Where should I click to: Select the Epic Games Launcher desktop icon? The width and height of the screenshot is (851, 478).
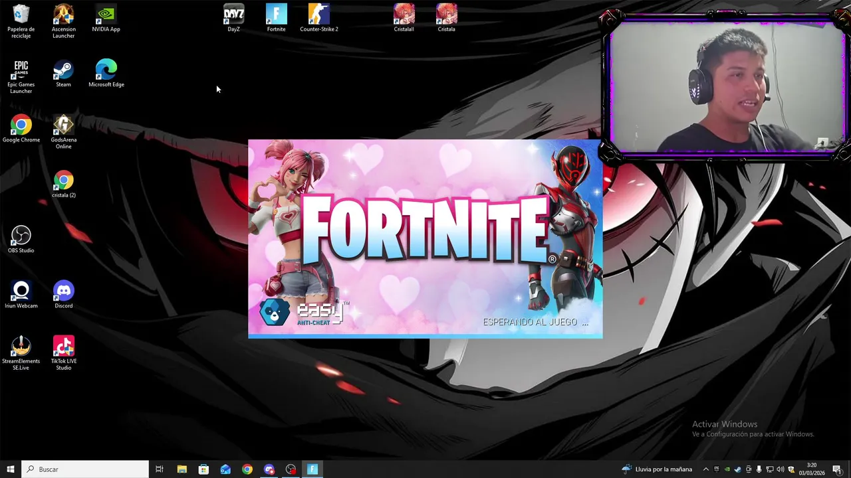21,77
